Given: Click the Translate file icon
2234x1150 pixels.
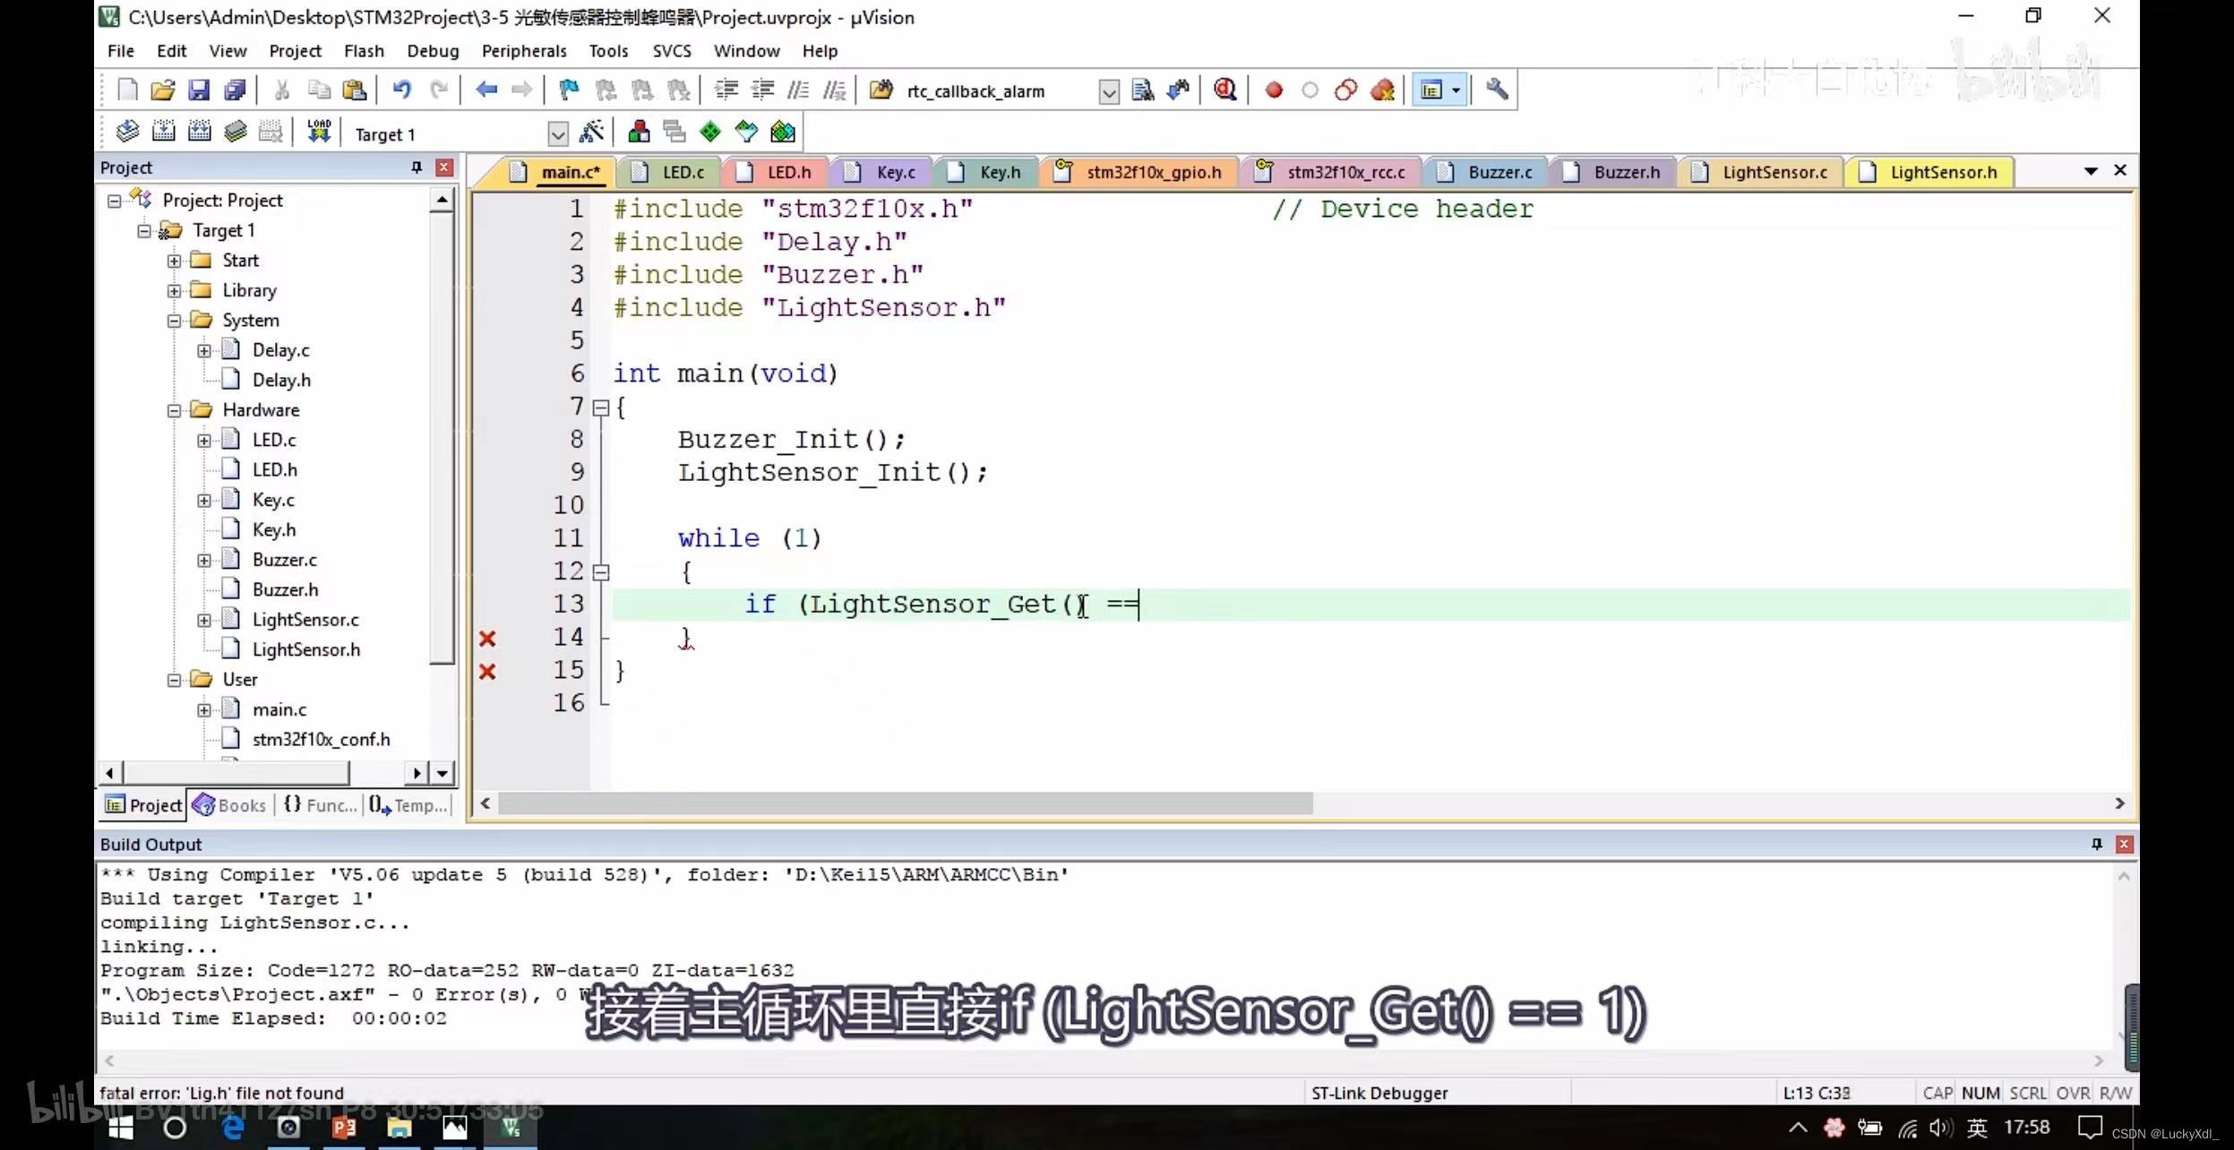Looking at the screenshot, I should 127,133.
